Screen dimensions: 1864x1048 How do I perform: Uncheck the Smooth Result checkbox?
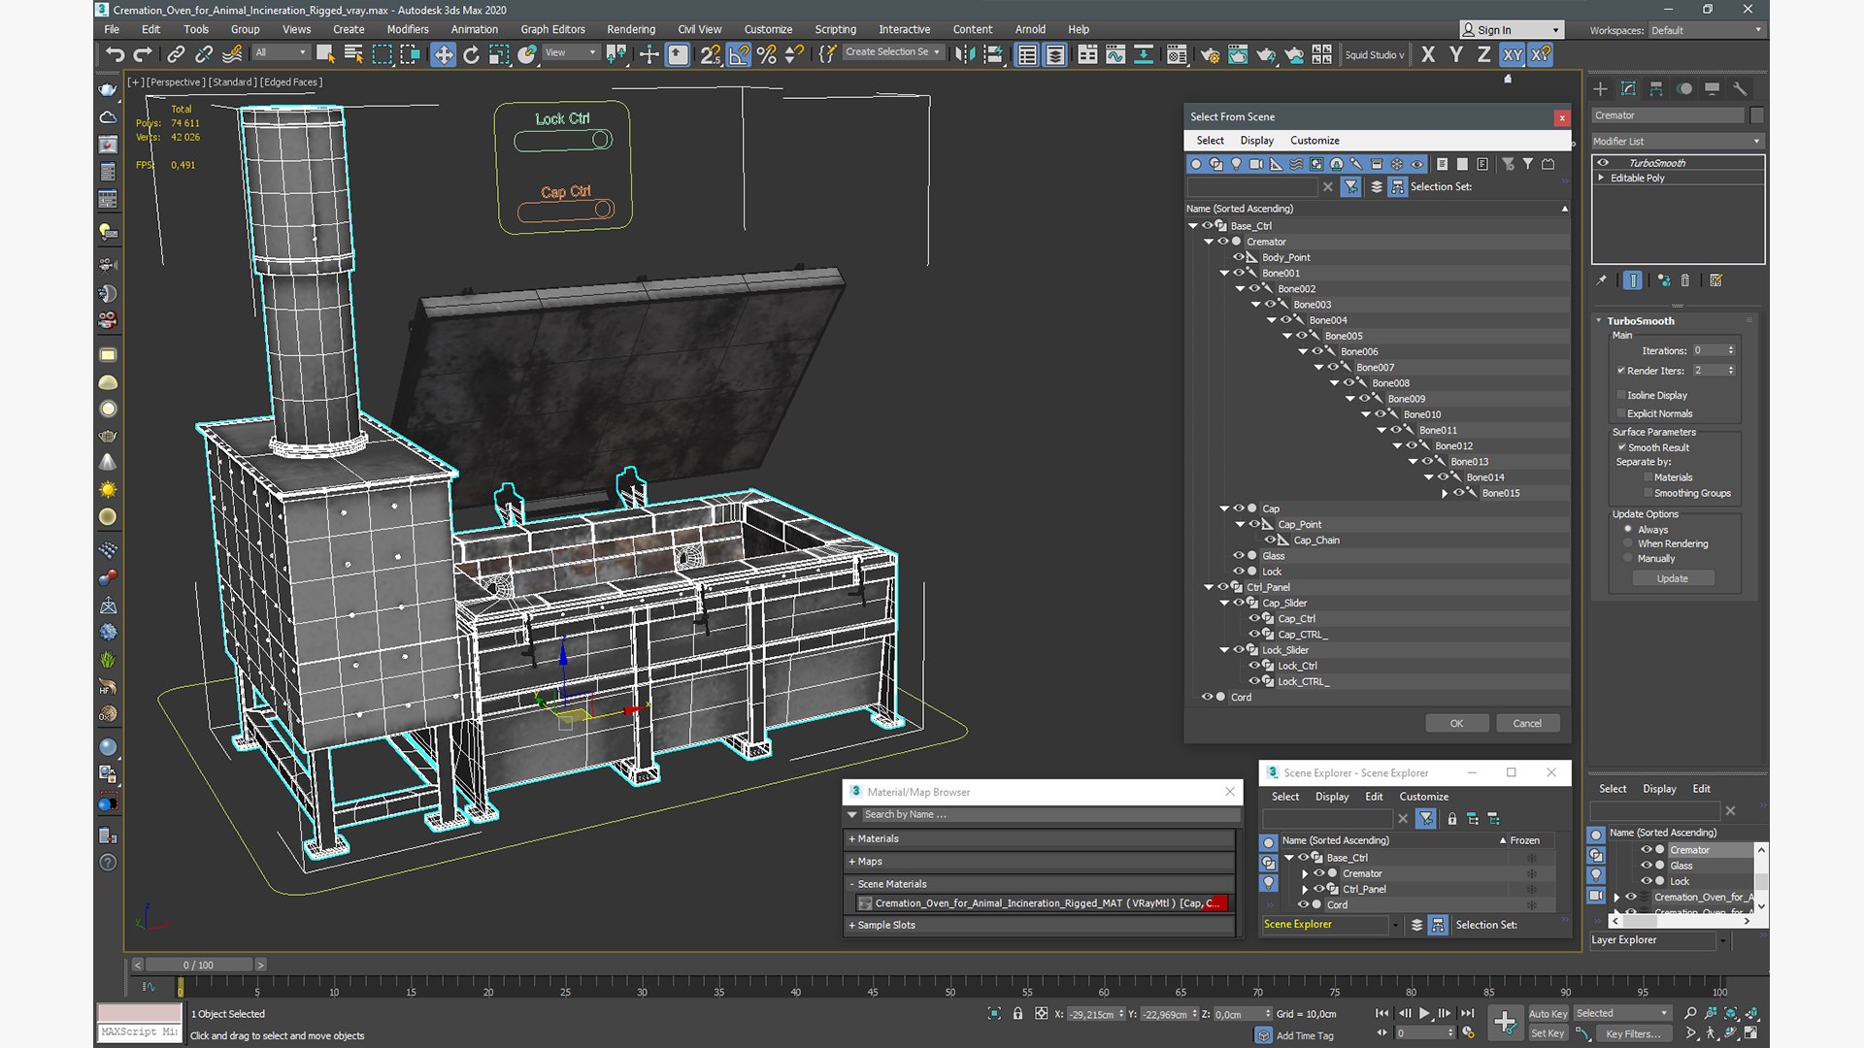coord(1621,447)
